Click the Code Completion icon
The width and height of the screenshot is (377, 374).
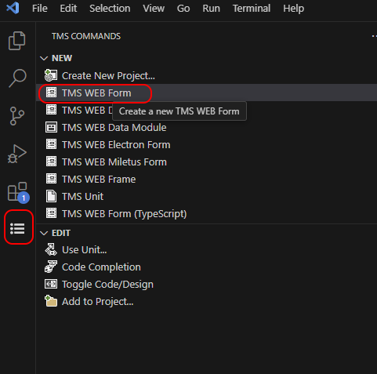pyautogui.click(x=51, y=267)
